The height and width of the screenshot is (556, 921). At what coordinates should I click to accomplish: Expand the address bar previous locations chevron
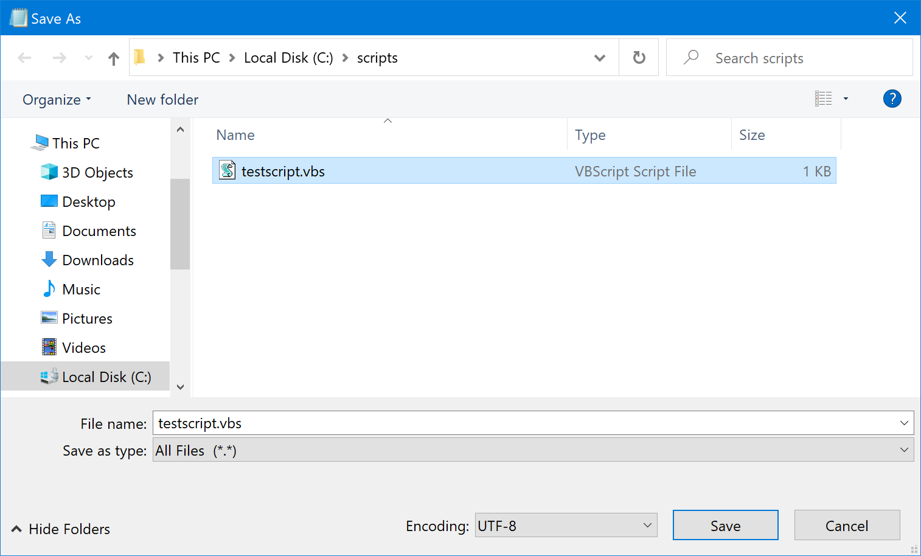(599, 58)
